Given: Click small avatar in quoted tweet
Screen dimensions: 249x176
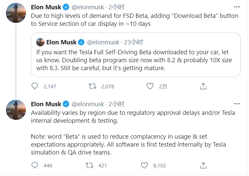Looking at the screenshot, I should 41,42.
